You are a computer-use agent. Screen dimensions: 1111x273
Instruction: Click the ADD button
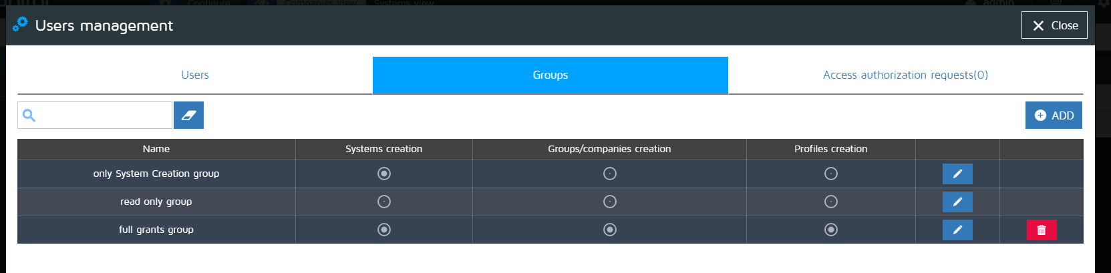tap(1054, 115)
